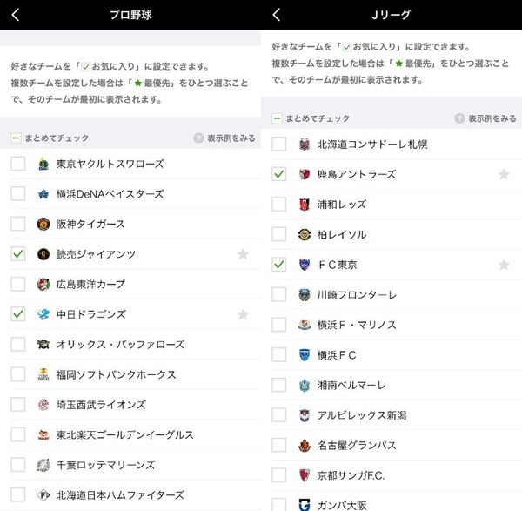Toggle まとめてチェック in the プロ野球 list

tap(50, 138)
